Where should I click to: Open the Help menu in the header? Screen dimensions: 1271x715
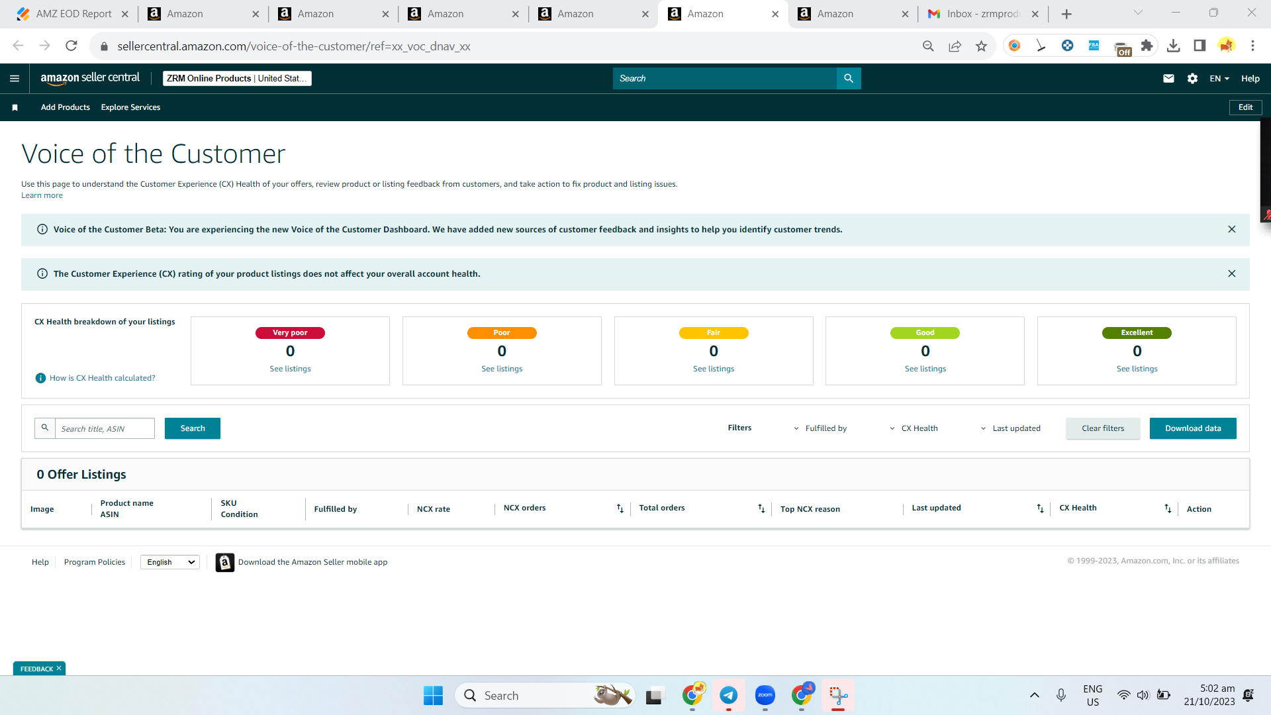pos(1250,78)
